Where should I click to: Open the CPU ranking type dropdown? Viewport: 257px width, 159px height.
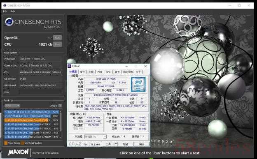(12, 106)
